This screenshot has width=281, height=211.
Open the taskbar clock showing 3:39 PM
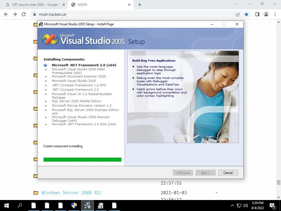(x=257, y=206)
